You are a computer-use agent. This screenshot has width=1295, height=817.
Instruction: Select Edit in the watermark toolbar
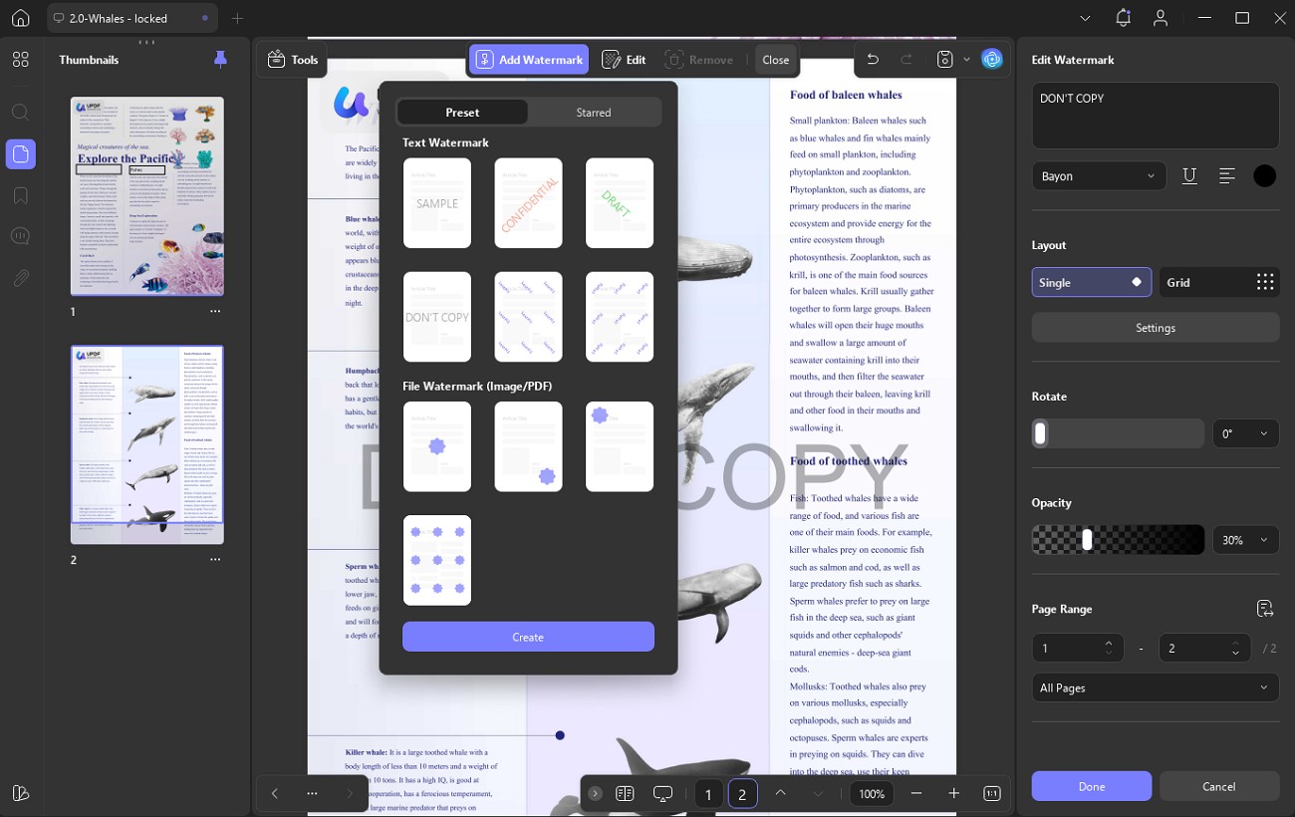[x=625, y=60]
